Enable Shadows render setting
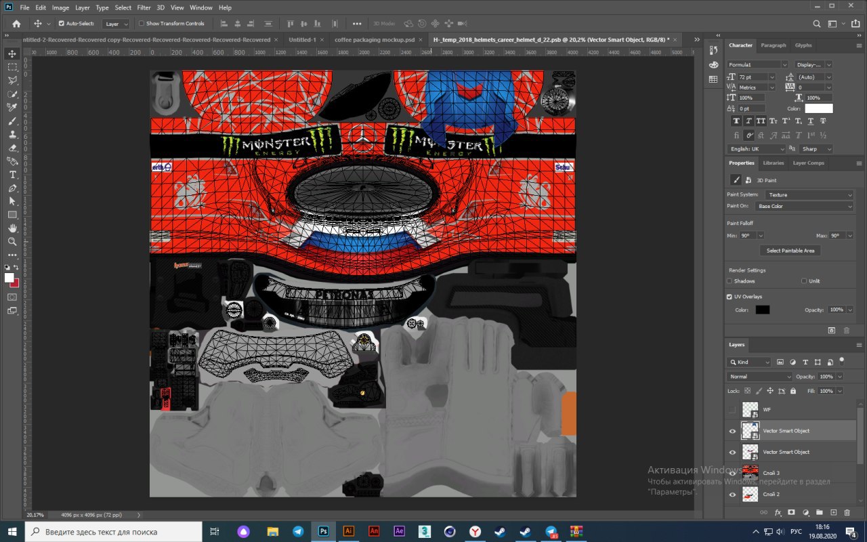The height and width of the screenshot is (542, 867). 729,280
